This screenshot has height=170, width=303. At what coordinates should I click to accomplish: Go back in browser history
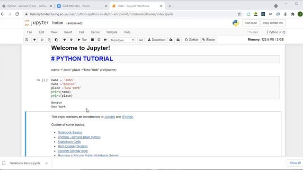pos(2,14)
